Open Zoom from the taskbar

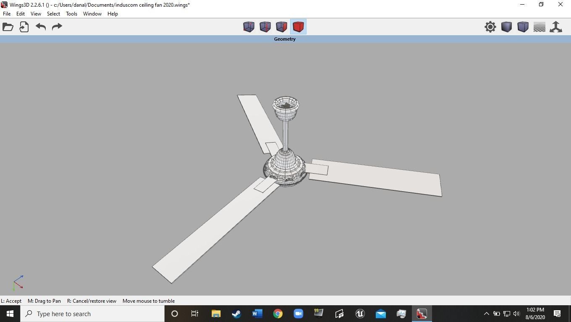(x=298, y=314)
